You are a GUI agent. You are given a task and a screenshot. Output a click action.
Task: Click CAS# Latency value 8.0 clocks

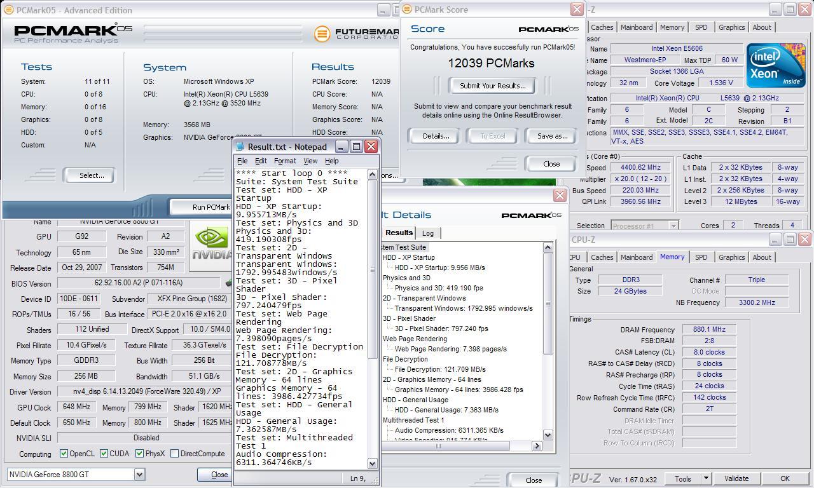click(709, 352)
